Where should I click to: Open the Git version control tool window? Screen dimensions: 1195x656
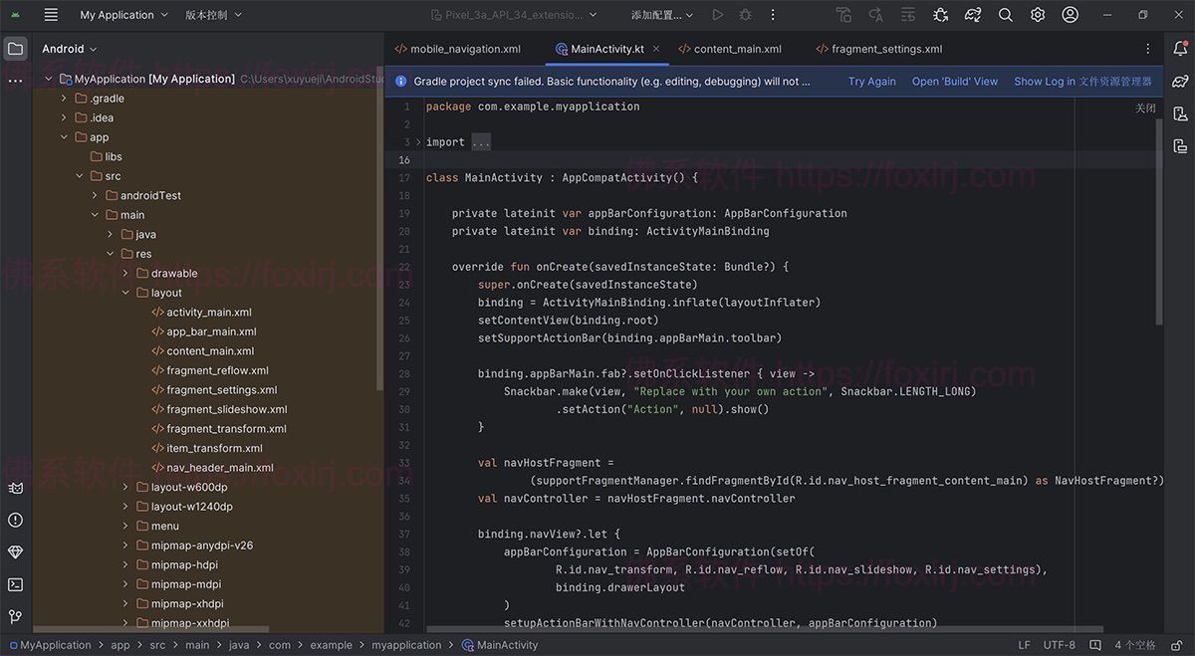click(x=15, y=616)
